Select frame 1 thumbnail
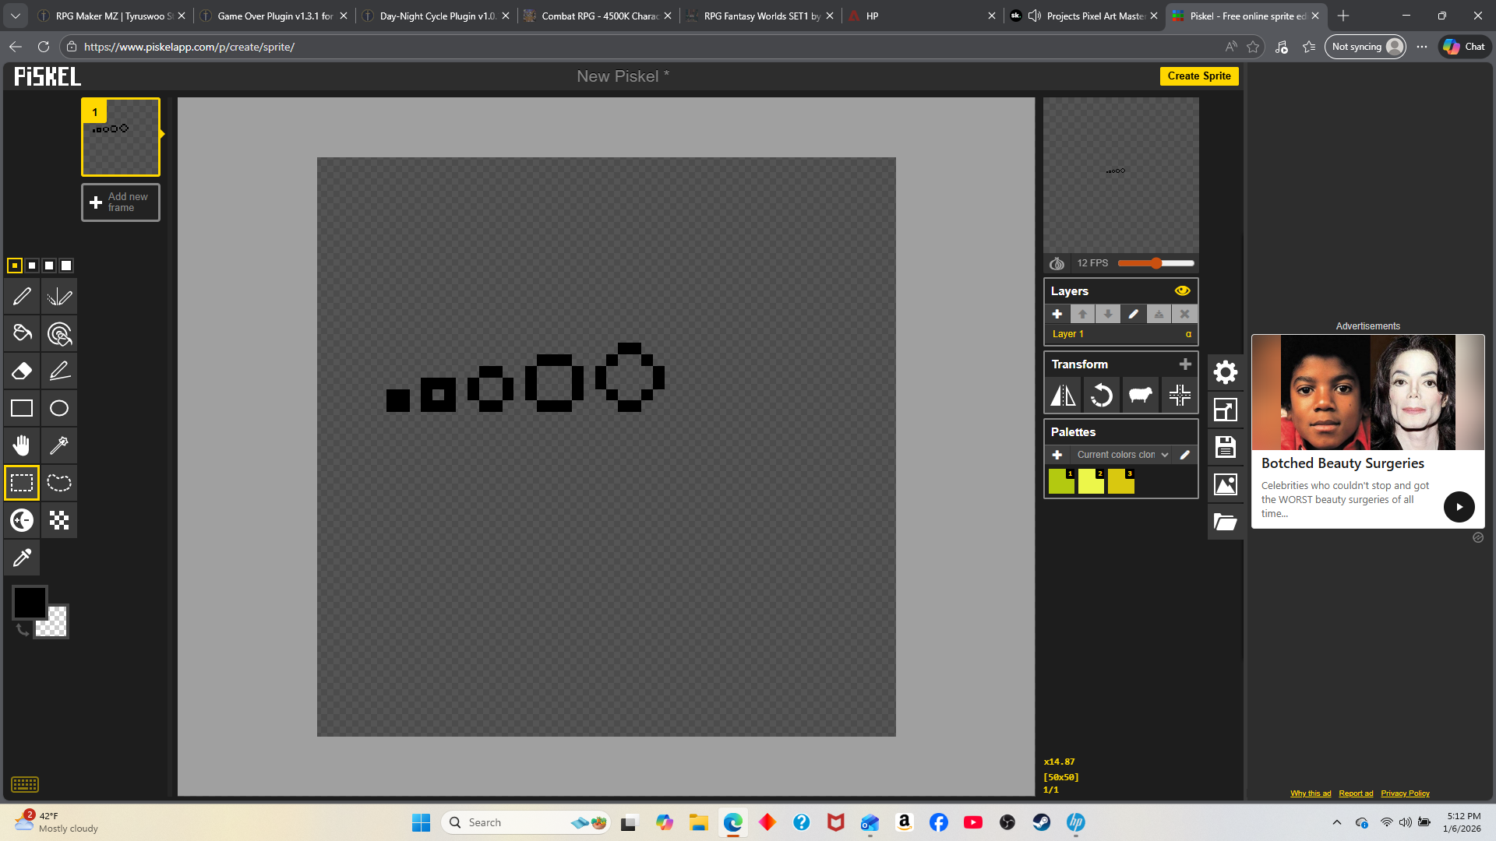The height and width of the screenshot is (841, 1496). (x=121, y=137)
